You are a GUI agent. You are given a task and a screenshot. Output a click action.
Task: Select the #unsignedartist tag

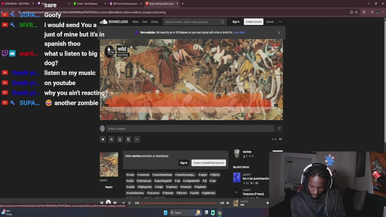coord(191,181)
